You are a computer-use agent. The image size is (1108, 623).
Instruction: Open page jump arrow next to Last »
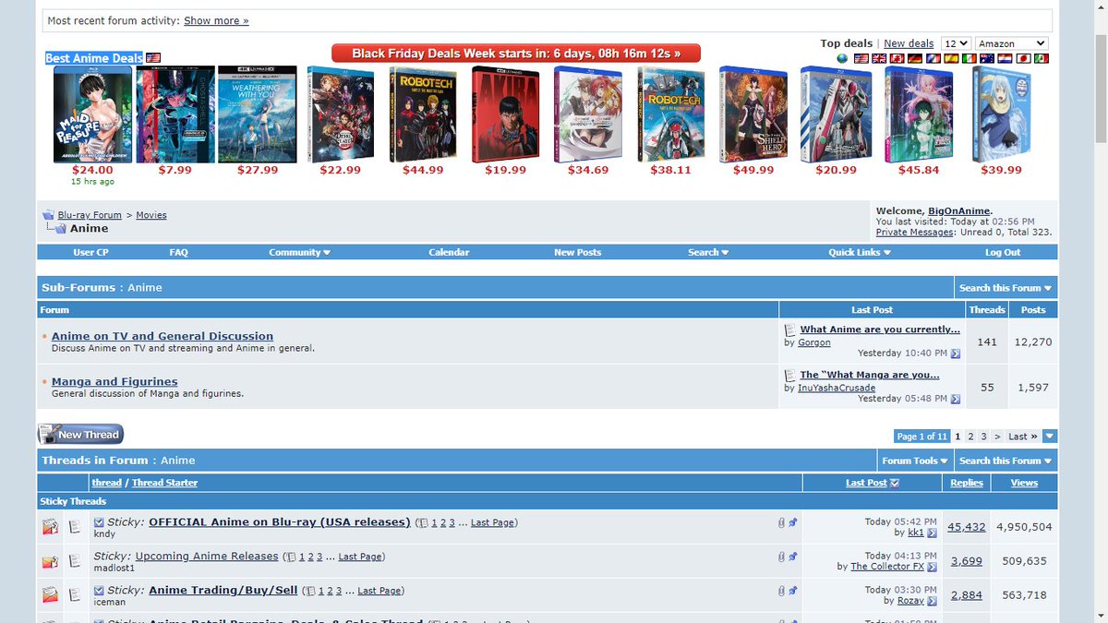coord(1050,437)
